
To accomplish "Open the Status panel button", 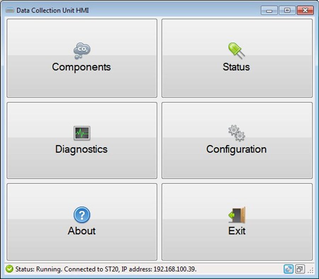I will click(x=237, y=58).
